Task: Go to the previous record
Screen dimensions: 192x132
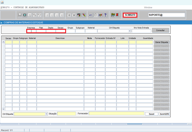Action: coord(52,15)
